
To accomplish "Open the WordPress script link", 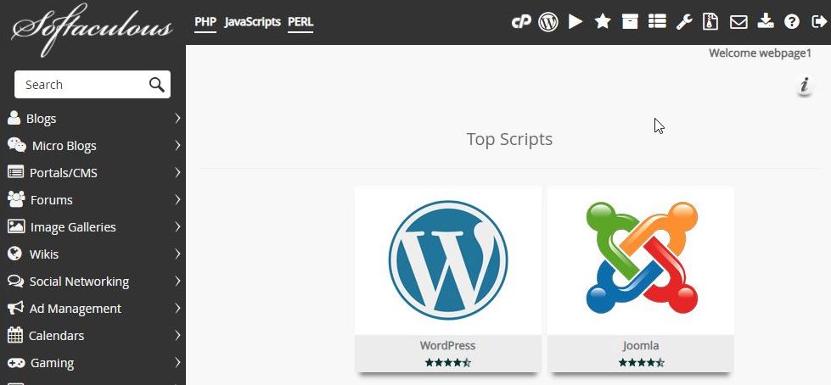I will click(x=447, y=346).
